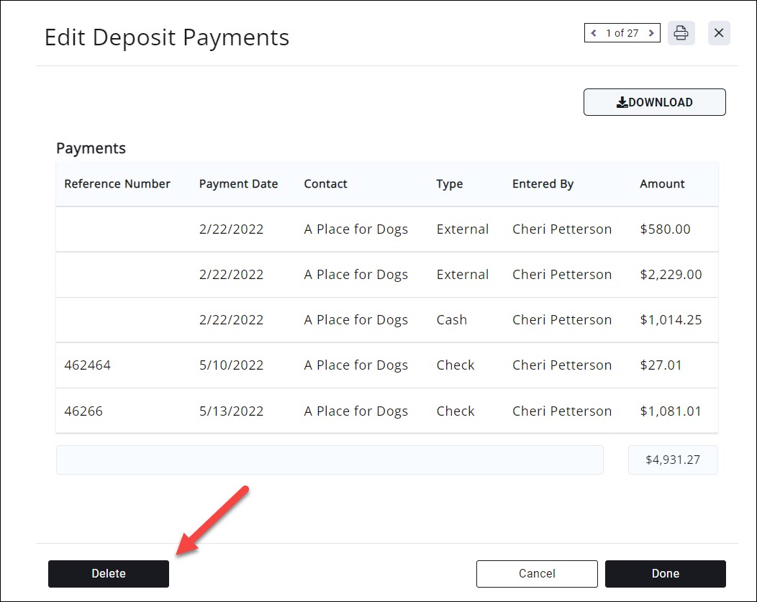
Task: Click the Download button
Action: click(x=654, y=102)
